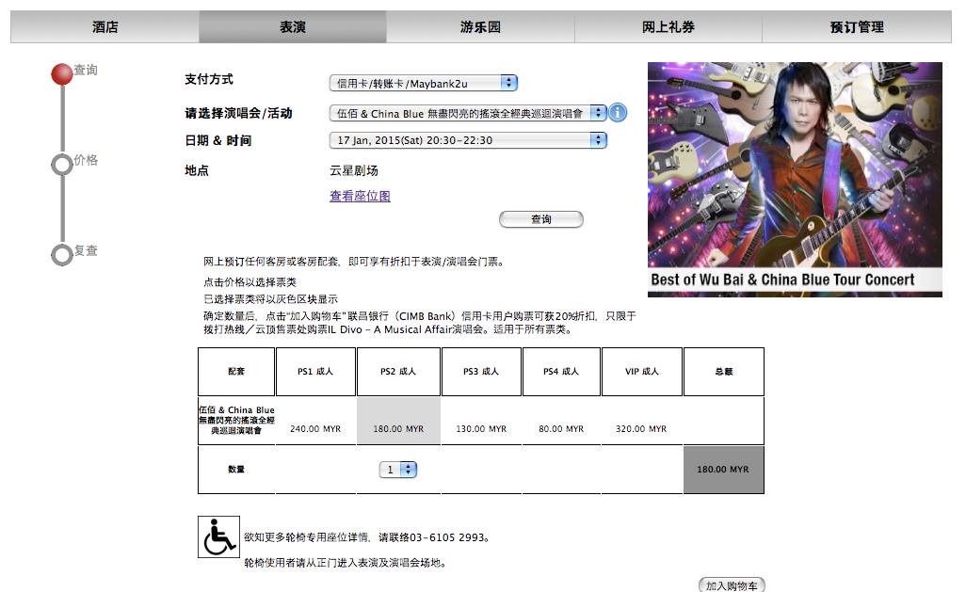The height and width of the screenshot is (592, 966).
Task: Click the 查询 search button
Action: click(541, 219)
